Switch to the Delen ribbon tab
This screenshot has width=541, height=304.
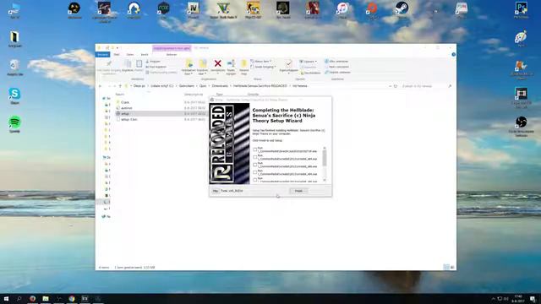(129, 54)
